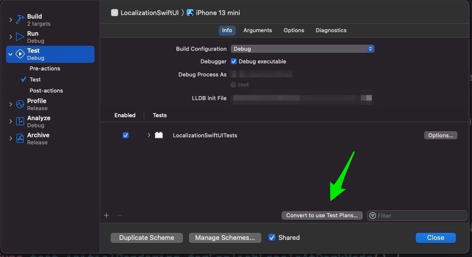Click the LocalizationSwiftUITests row name
The width and height of the screenshot is (472, 257).
[x=205, y=135]
